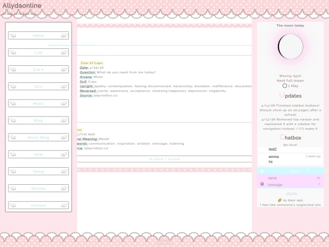Click the '4/13/26 Finished sidebar buttons!' update

[291, 106]
